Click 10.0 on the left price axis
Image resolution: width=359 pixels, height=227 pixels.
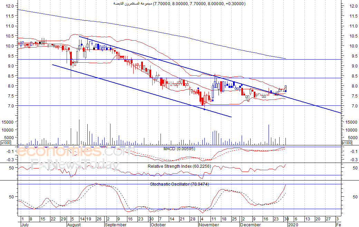10,46
